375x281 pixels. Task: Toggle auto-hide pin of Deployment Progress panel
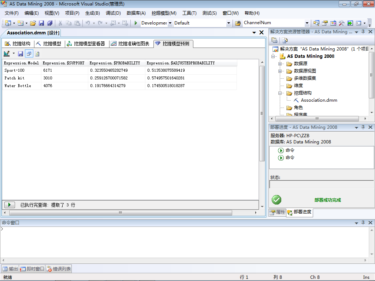[363, 127]
